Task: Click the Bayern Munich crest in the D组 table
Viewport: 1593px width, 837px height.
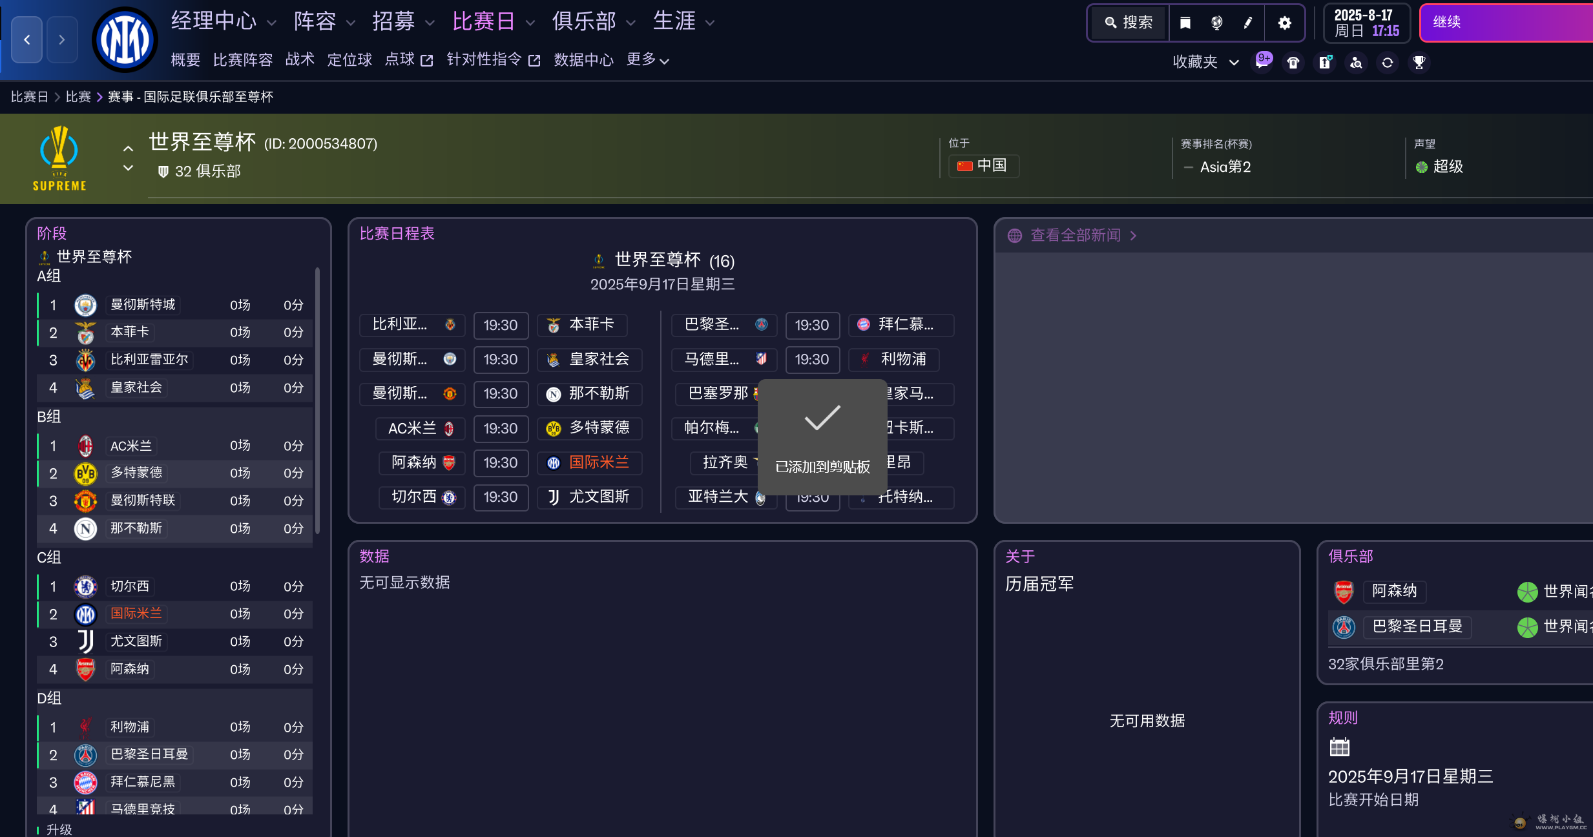Action: tap(85, 783)
